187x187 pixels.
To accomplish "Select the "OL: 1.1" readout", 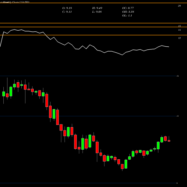I will 127,16.
